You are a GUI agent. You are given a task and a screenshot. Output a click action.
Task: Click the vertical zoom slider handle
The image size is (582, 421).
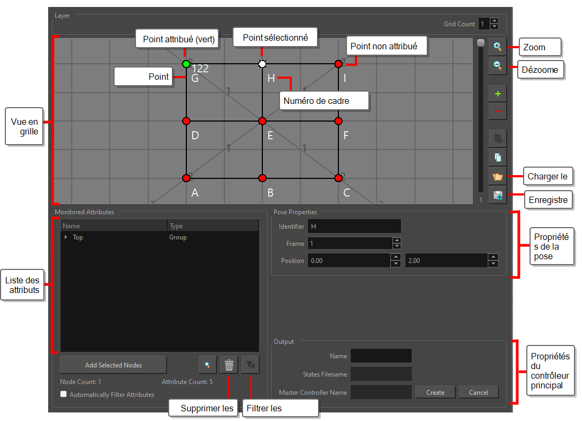tap(481, 43)
